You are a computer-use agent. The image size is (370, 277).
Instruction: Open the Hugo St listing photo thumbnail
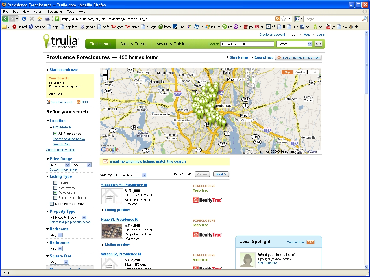[x=112, y=231]
